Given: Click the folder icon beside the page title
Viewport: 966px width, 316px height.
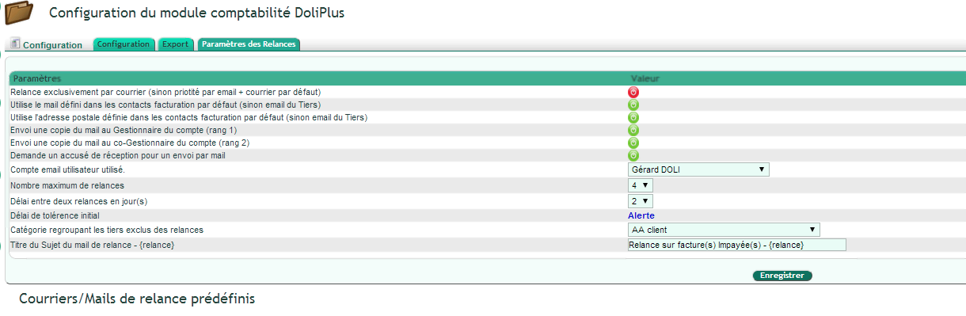Looking at the screenshot, I should (x=18, y=13).
